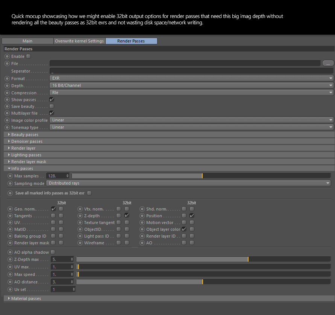
Task: Select the Render Passes tab
Action: tap(131, 41)
